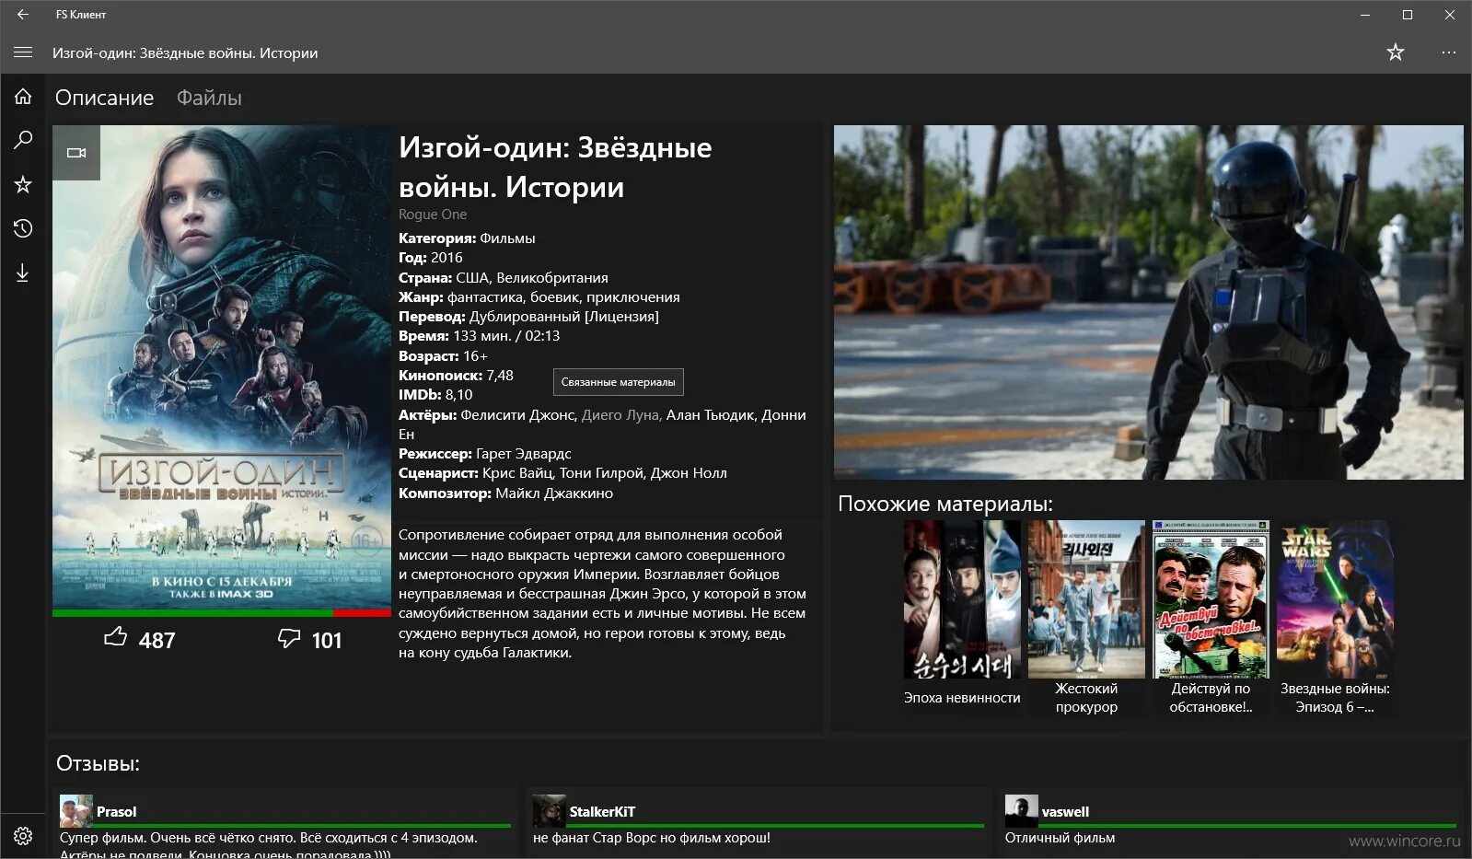
Task: Go back with the arrow icon
Action: point(23,14)
